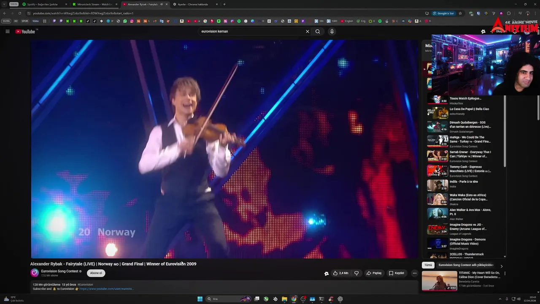
Task: Dislike the Fairytale video
Action: click(x=356, y=273)
